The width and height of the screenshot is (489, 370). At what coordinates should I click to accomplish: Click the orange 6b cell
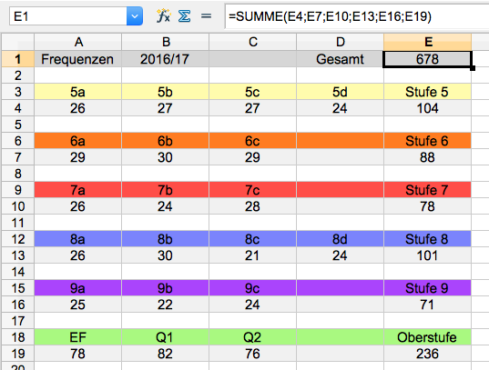coord(166,141)
